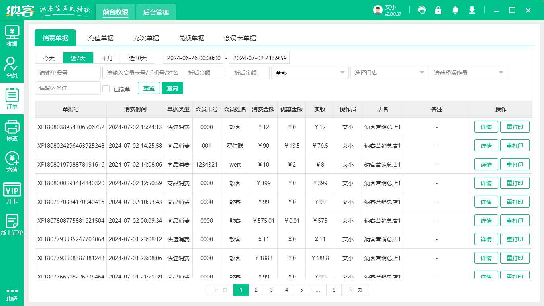544x306 pixels.
Task: Open the 标签 label printer icon
Action: coord(12,130)
